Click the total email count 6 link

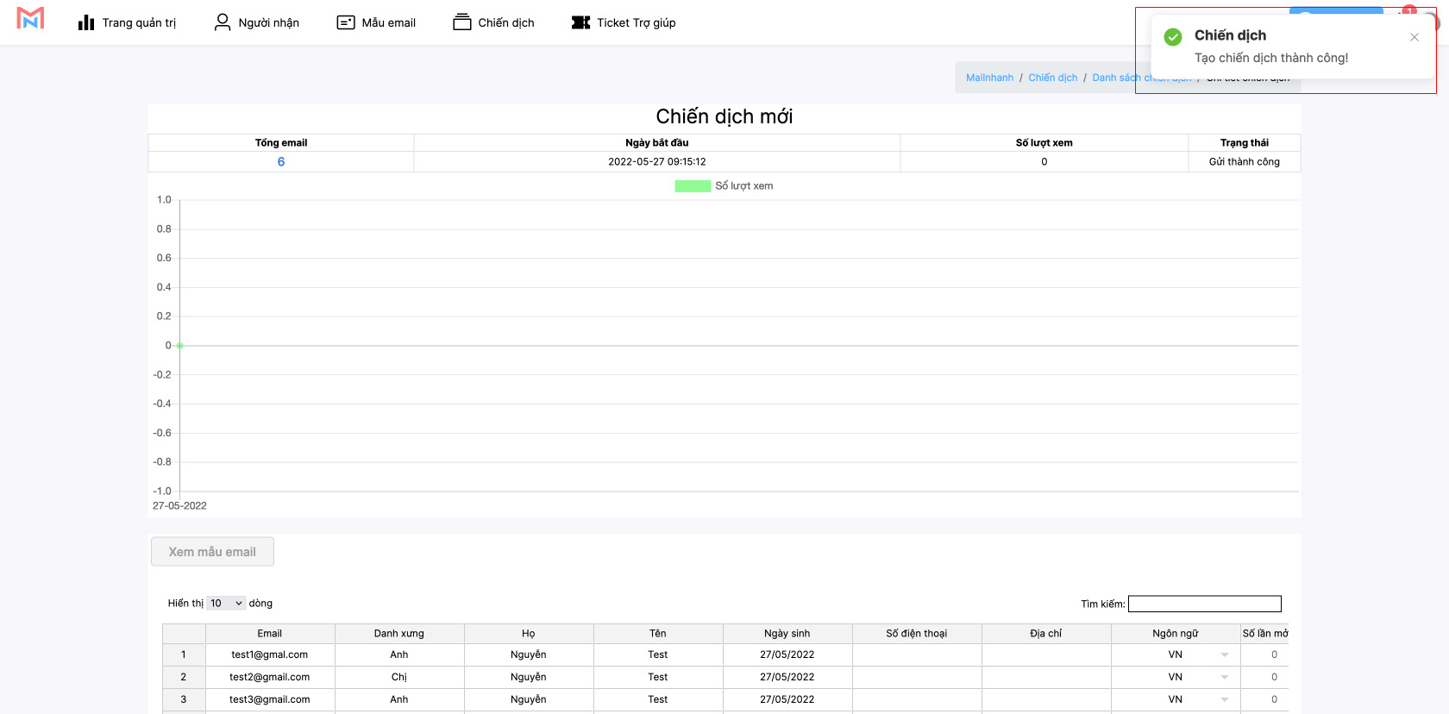tap(281, 162)
